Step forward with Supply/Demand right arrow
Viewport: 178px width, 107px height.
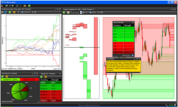99,12
